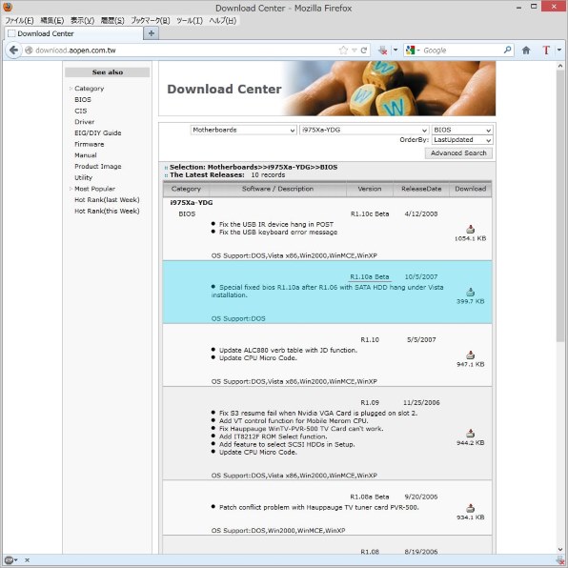The width and height of the screenshot is (568, 568).
Task: Expand the Most Popular section in sidebar
Action: pyautogui.click(x=71, y=189)
